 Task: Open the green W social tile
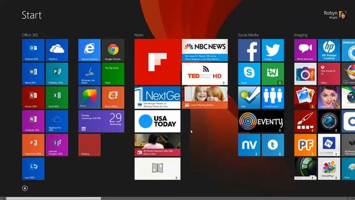[x=273, y=74]
